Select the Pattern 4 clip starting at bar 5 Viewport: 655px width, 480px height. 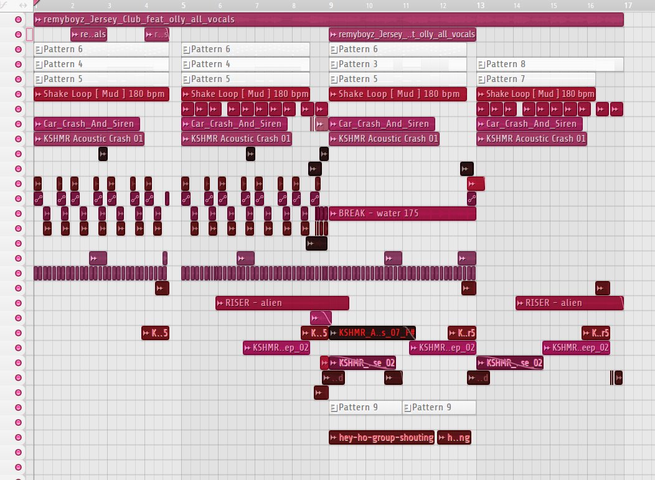[245, 65]
